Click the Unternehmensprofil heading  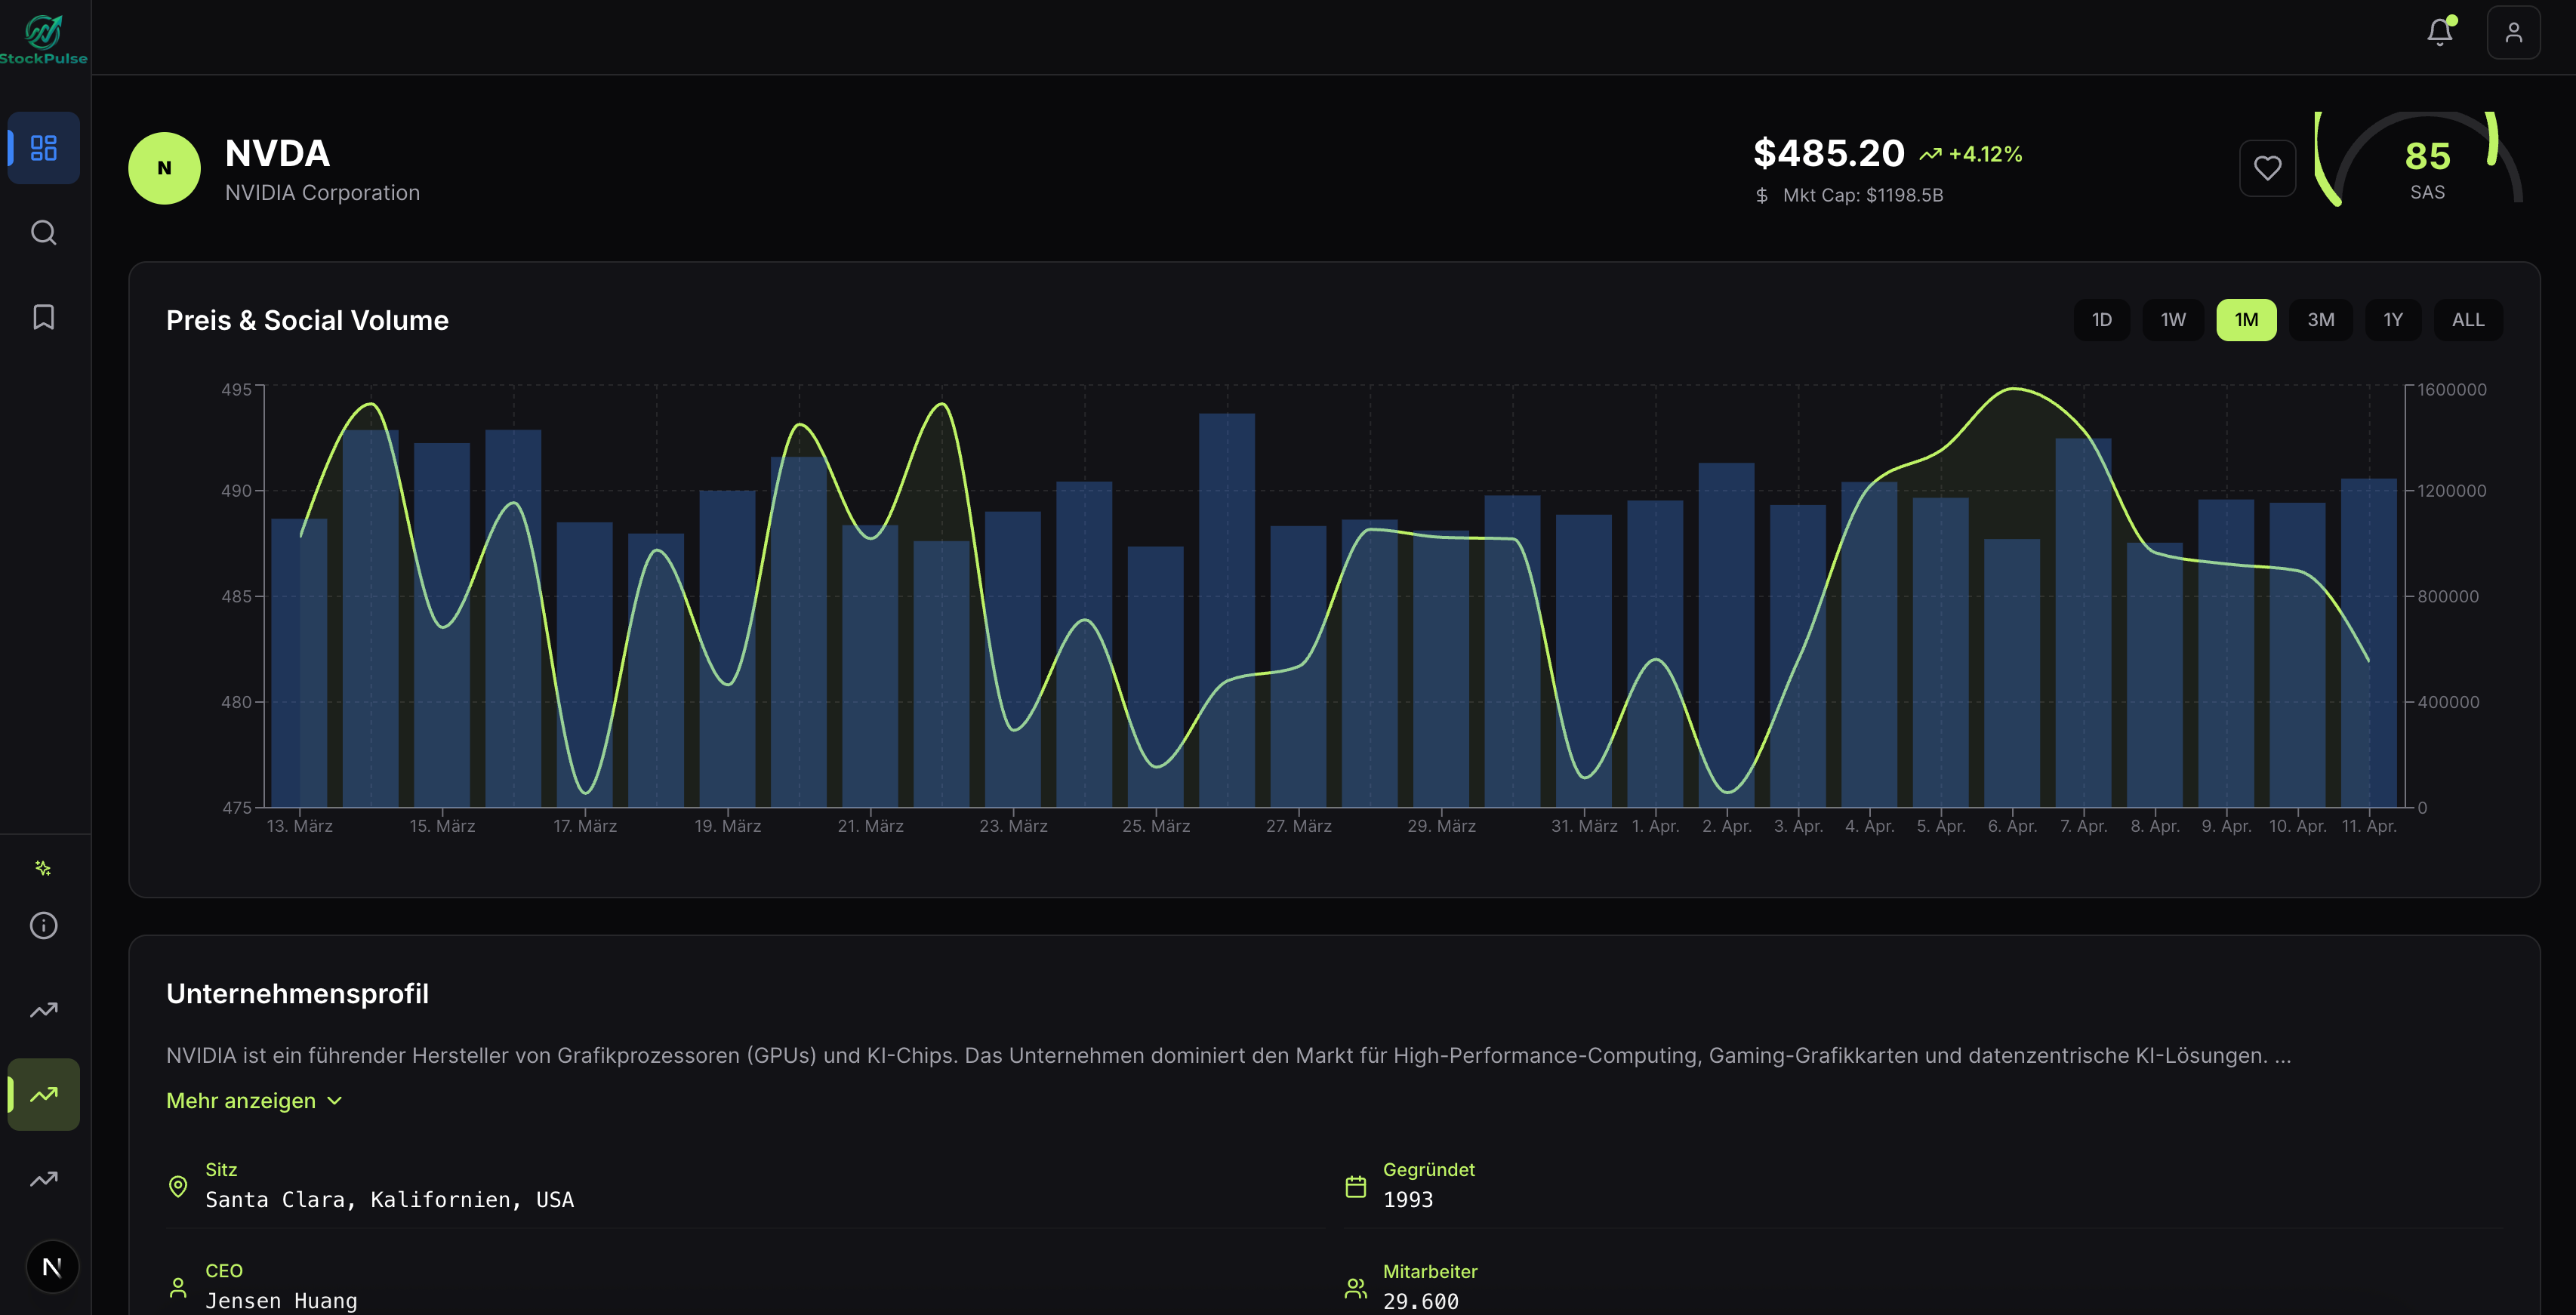coord(297,994)
